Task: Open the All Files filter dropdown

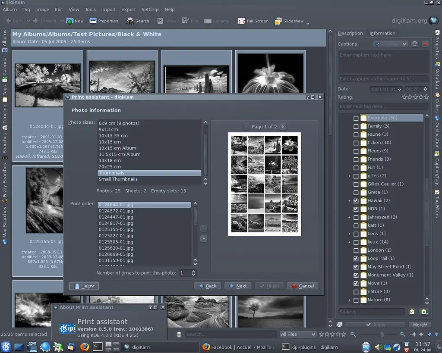Action: coord(298,334)
